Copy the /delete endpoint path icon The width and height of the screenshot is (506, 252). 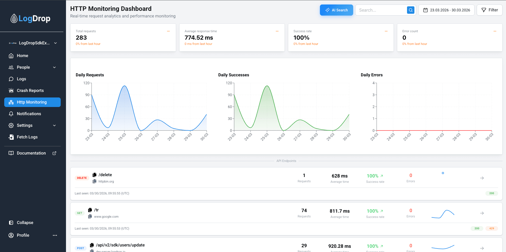pos(94,175)
